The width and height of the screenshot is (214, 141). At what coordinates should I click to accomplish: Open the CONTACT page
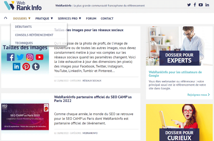[x=107, y=18]
